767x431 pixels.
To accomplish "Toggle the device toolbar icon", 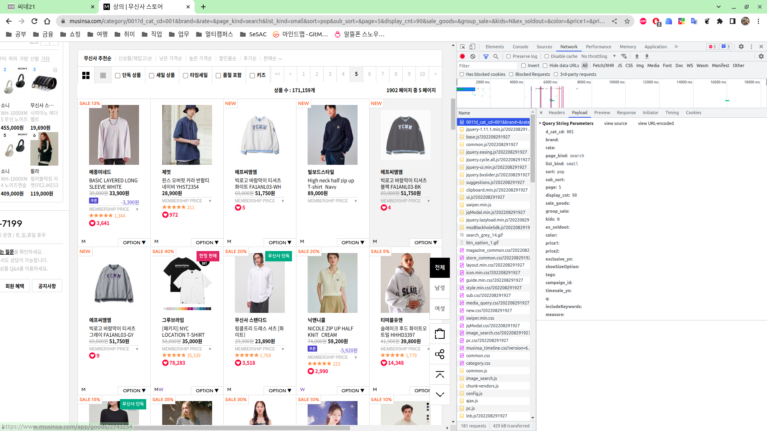I will tap(472, 47).
